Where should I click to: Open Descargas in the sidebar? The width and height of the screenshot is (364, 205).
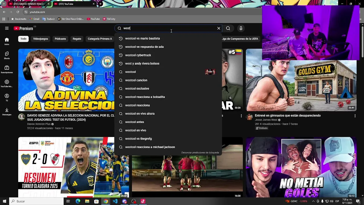tap(7, 112)
